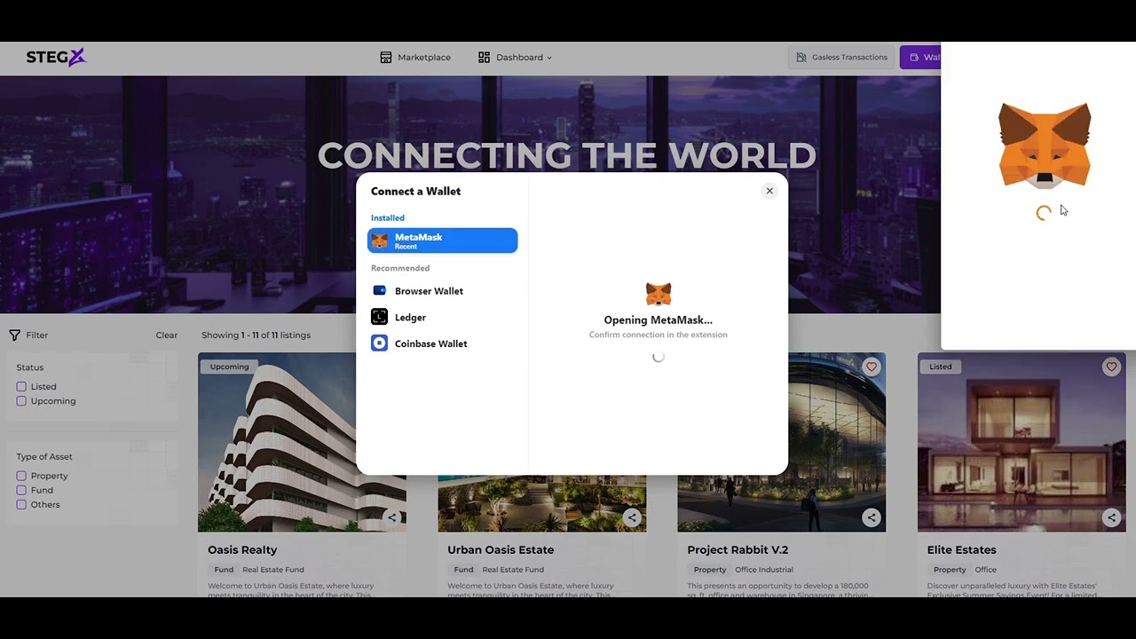Click the Listed badge on Elite Estates
The image size is (1136, 639).
click(941, 367)
